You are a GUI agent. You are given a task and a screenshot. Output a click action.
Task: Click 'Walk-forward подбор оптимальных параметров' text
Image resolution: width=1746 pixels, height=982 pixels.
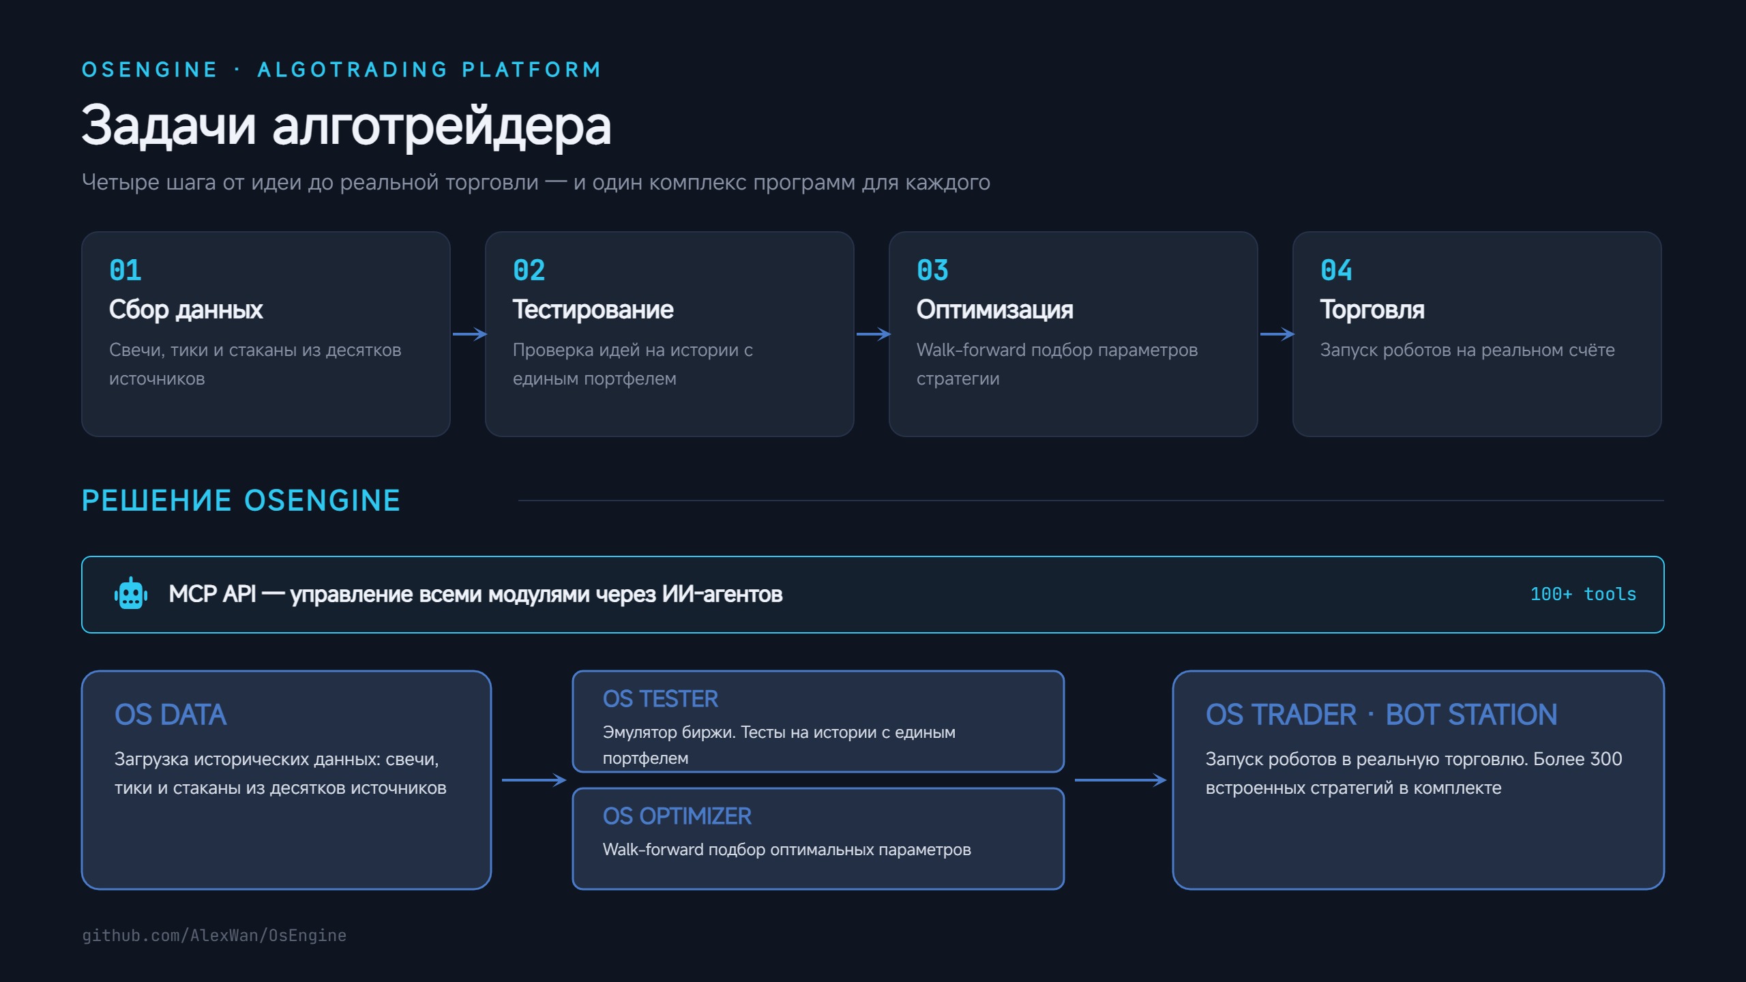point(787,850)
